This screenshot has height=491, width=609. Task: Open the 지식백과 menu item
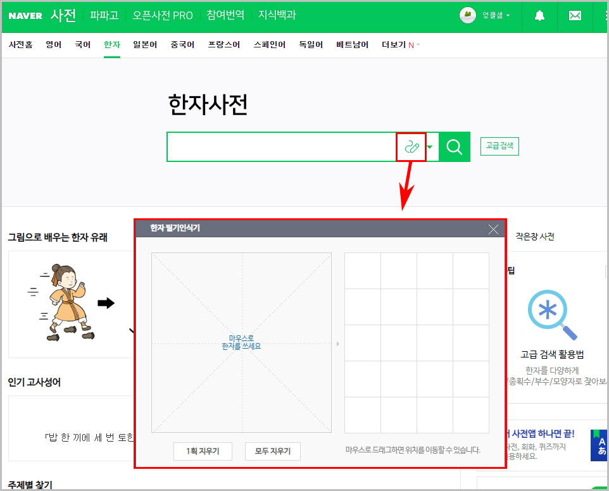(277, 16)
